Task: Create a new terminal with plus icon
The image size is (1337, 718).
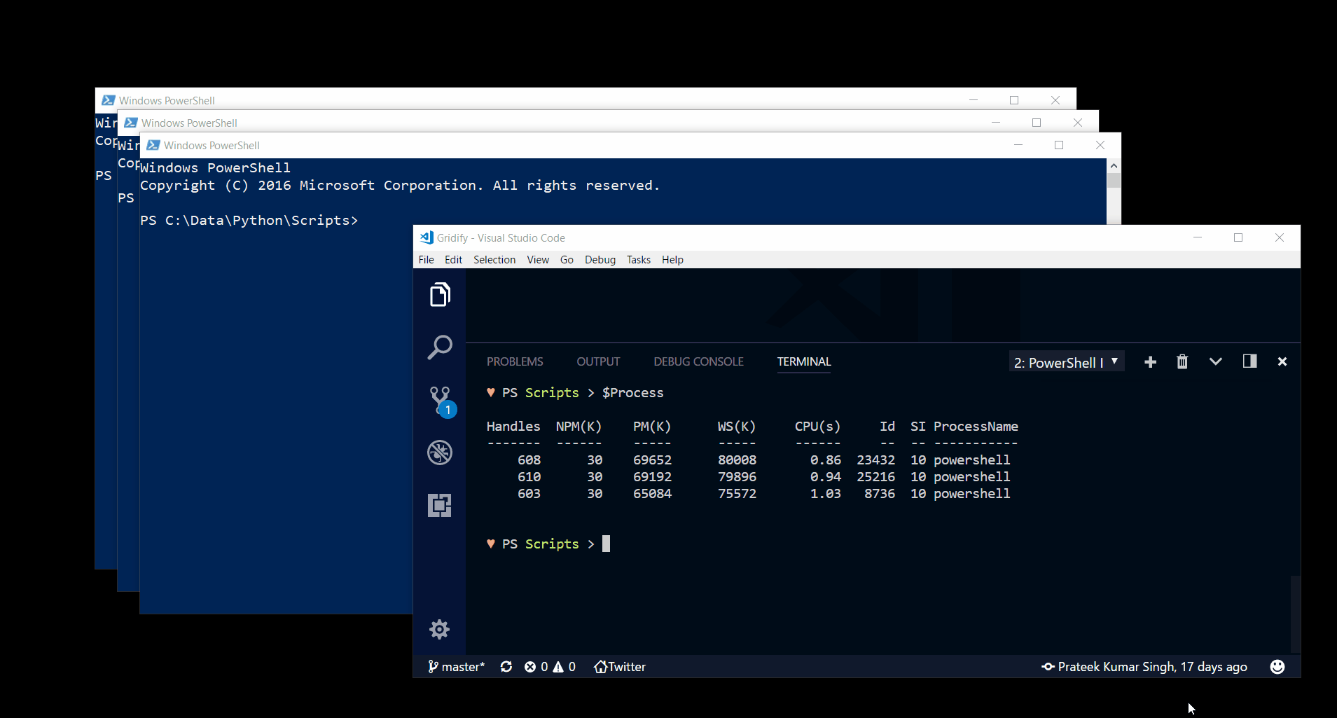Action: coord(1150,361)
